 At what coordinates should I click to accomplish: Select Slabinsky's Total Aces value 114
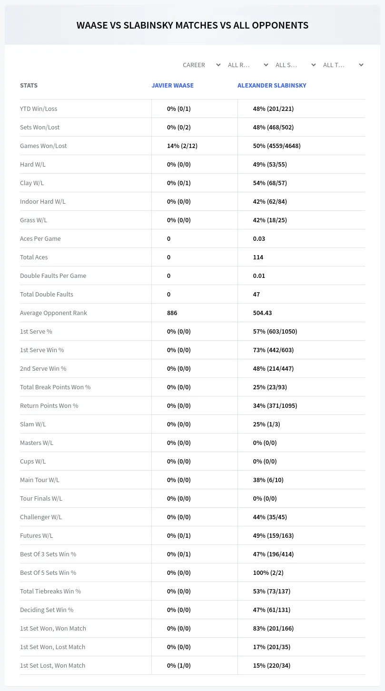coord(258,257)
